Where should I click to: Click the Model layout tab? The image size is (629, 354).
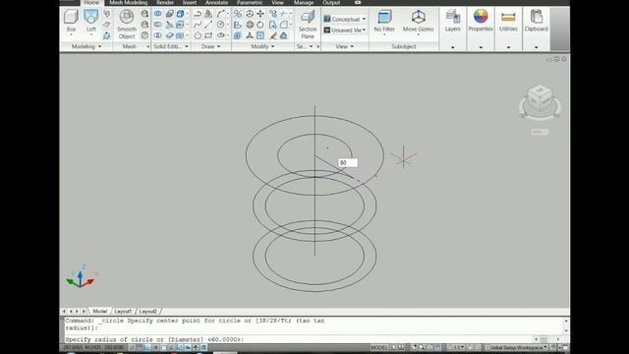tap(100, 311)
